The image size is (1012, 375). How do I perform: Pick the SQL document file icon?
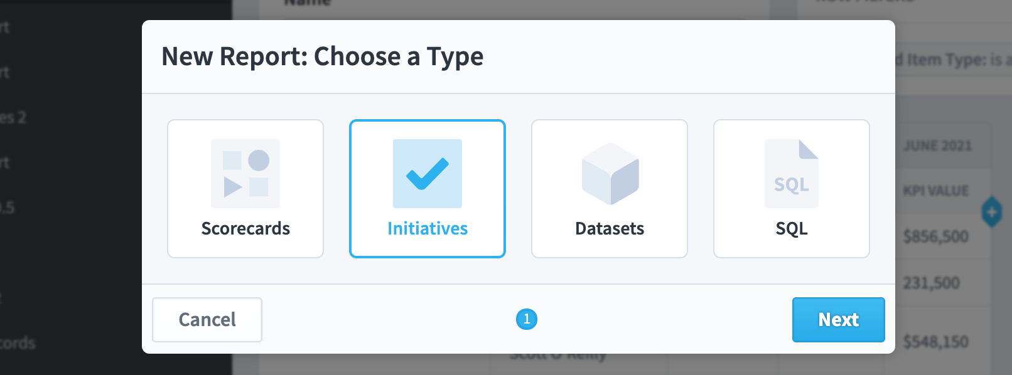pyautogui.click(x=792, y=174)
